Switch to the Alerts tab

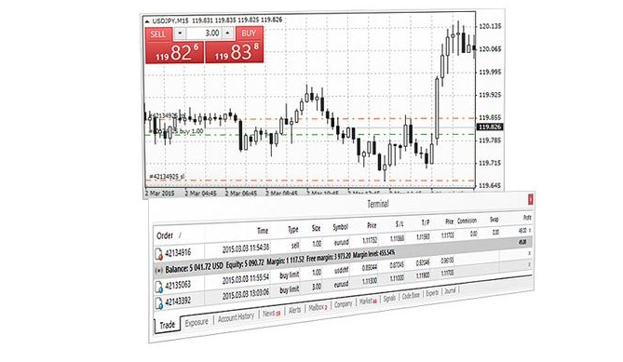point(294,311)
